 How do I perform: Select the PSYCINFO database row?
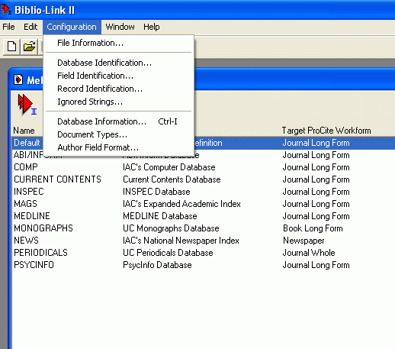click(204, 265)
